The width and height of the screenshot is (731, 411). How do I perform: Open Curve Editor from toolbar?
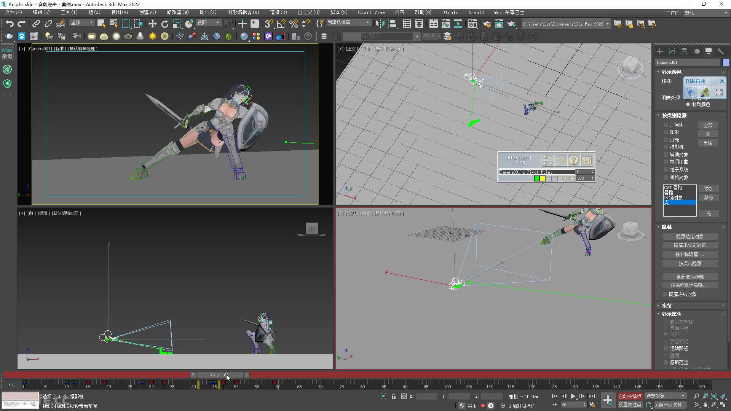pos(445,24)
